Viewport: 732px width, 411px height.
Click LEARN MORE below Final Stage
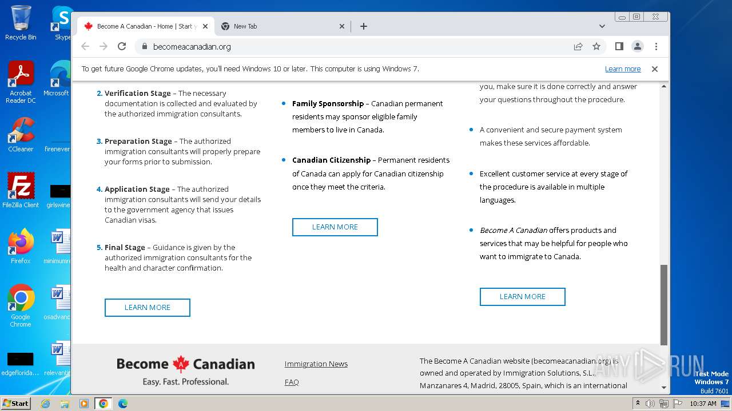pos(148,307)
